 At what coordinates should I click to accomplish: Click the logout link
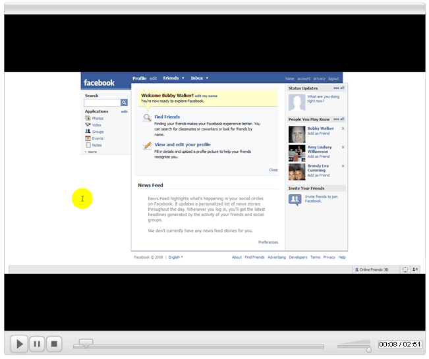(333, 79)
